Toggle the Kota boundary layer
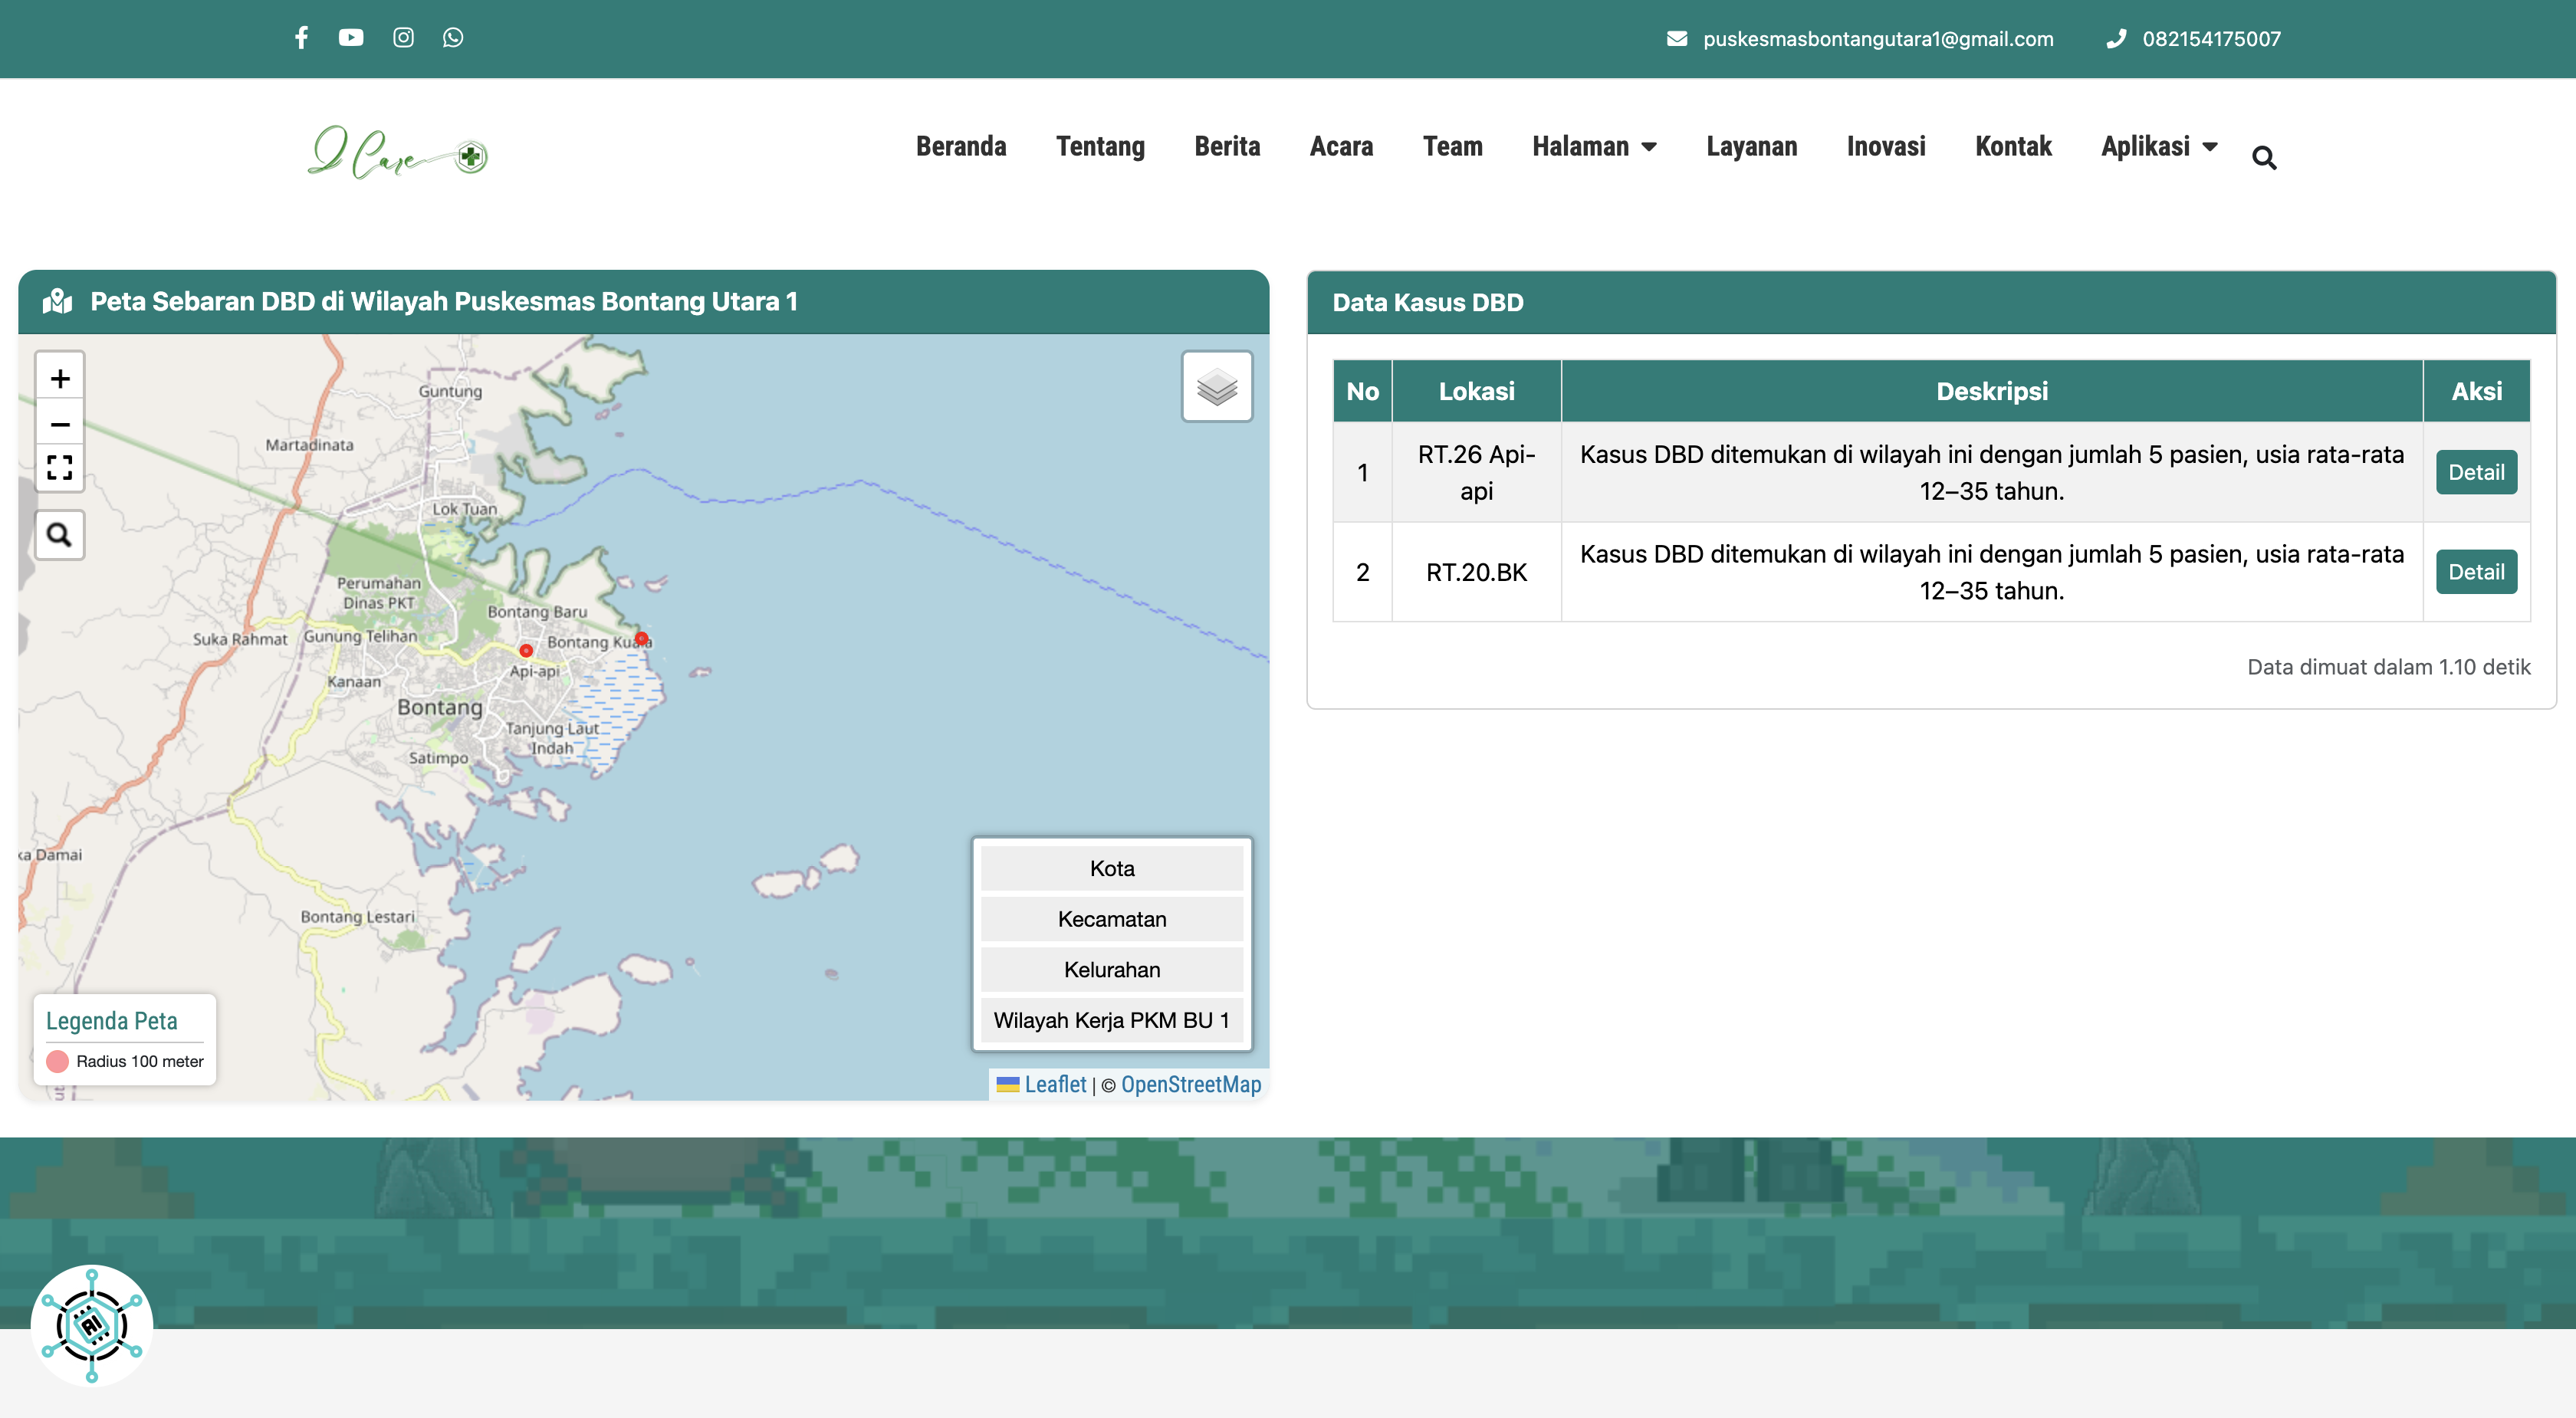The width and height of the screenshot is (2576, 1418). point(1111,868)
